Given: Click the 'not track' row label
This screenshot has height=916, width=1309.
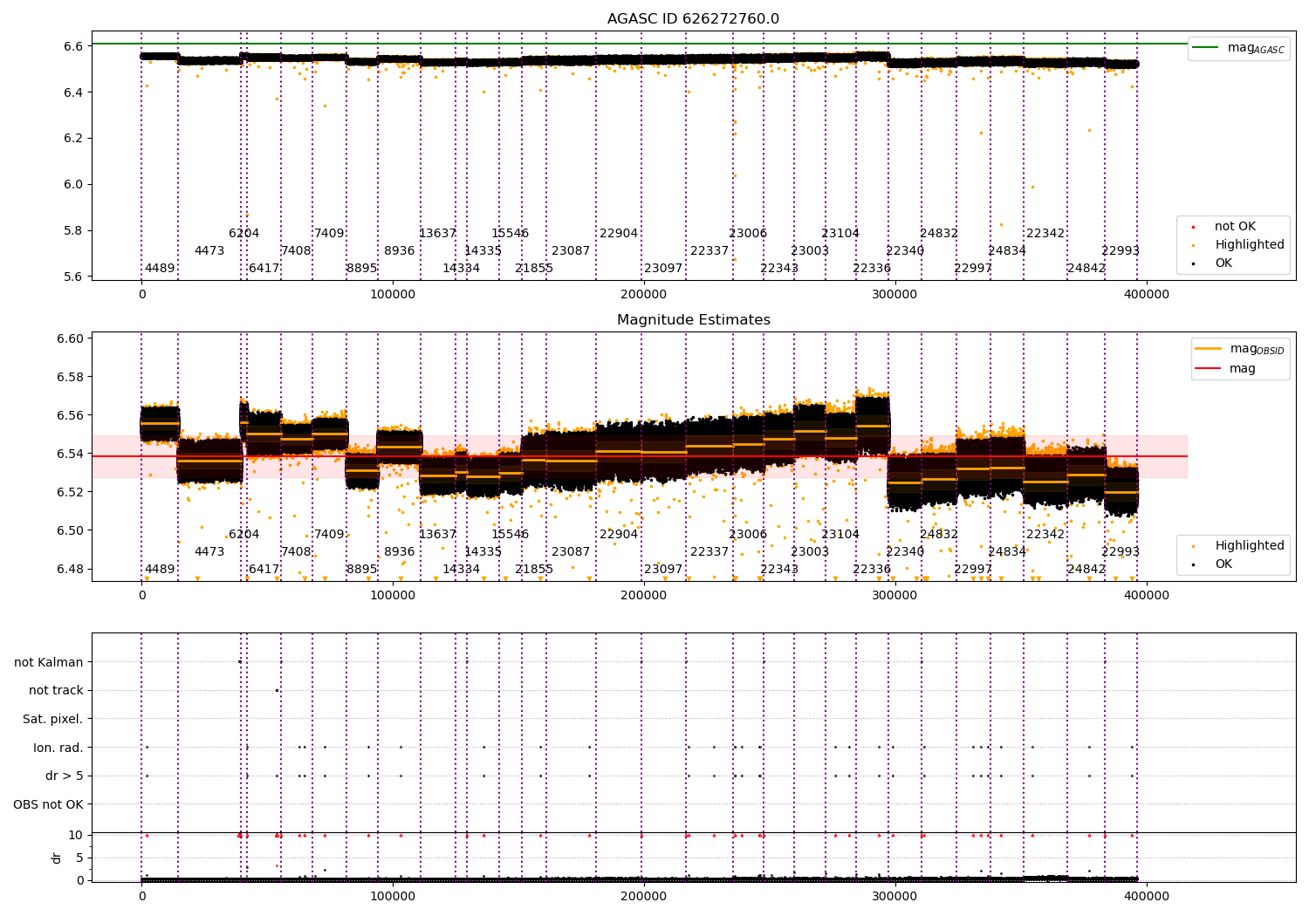Looking at the screenshot, I should click(56, 691).
